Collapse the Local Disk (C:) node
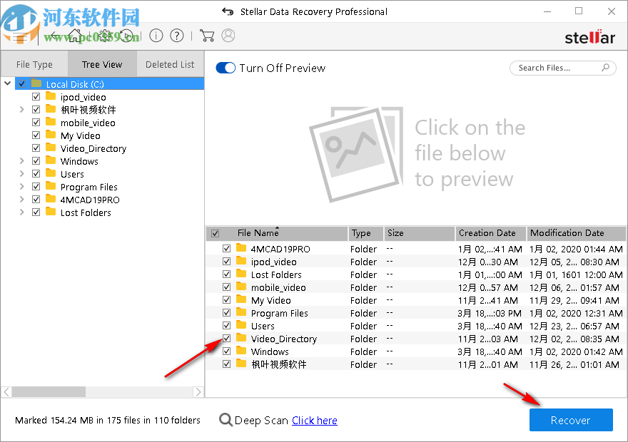This screenshot has width=628, height=442. (7, 83)
